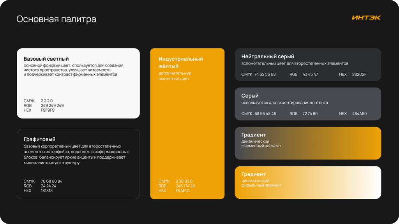Click the "Базовый светлый" heading

(46, 59)
